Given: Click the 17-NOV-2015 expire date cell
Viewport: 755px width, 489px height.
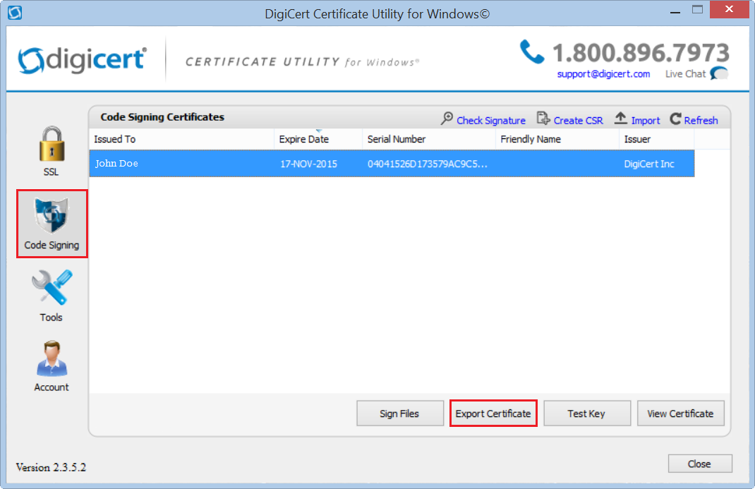Looking at the screenshot, I should (x=308, y=164).
